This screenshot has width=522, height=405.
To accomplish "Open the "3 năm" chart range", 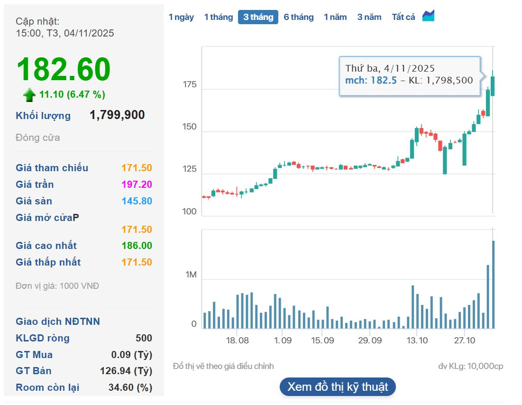I will click(369, 17).
